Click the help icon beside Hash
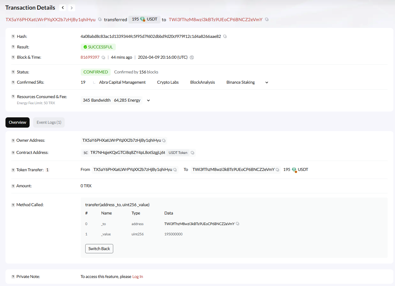 click(x=13, y=37)
